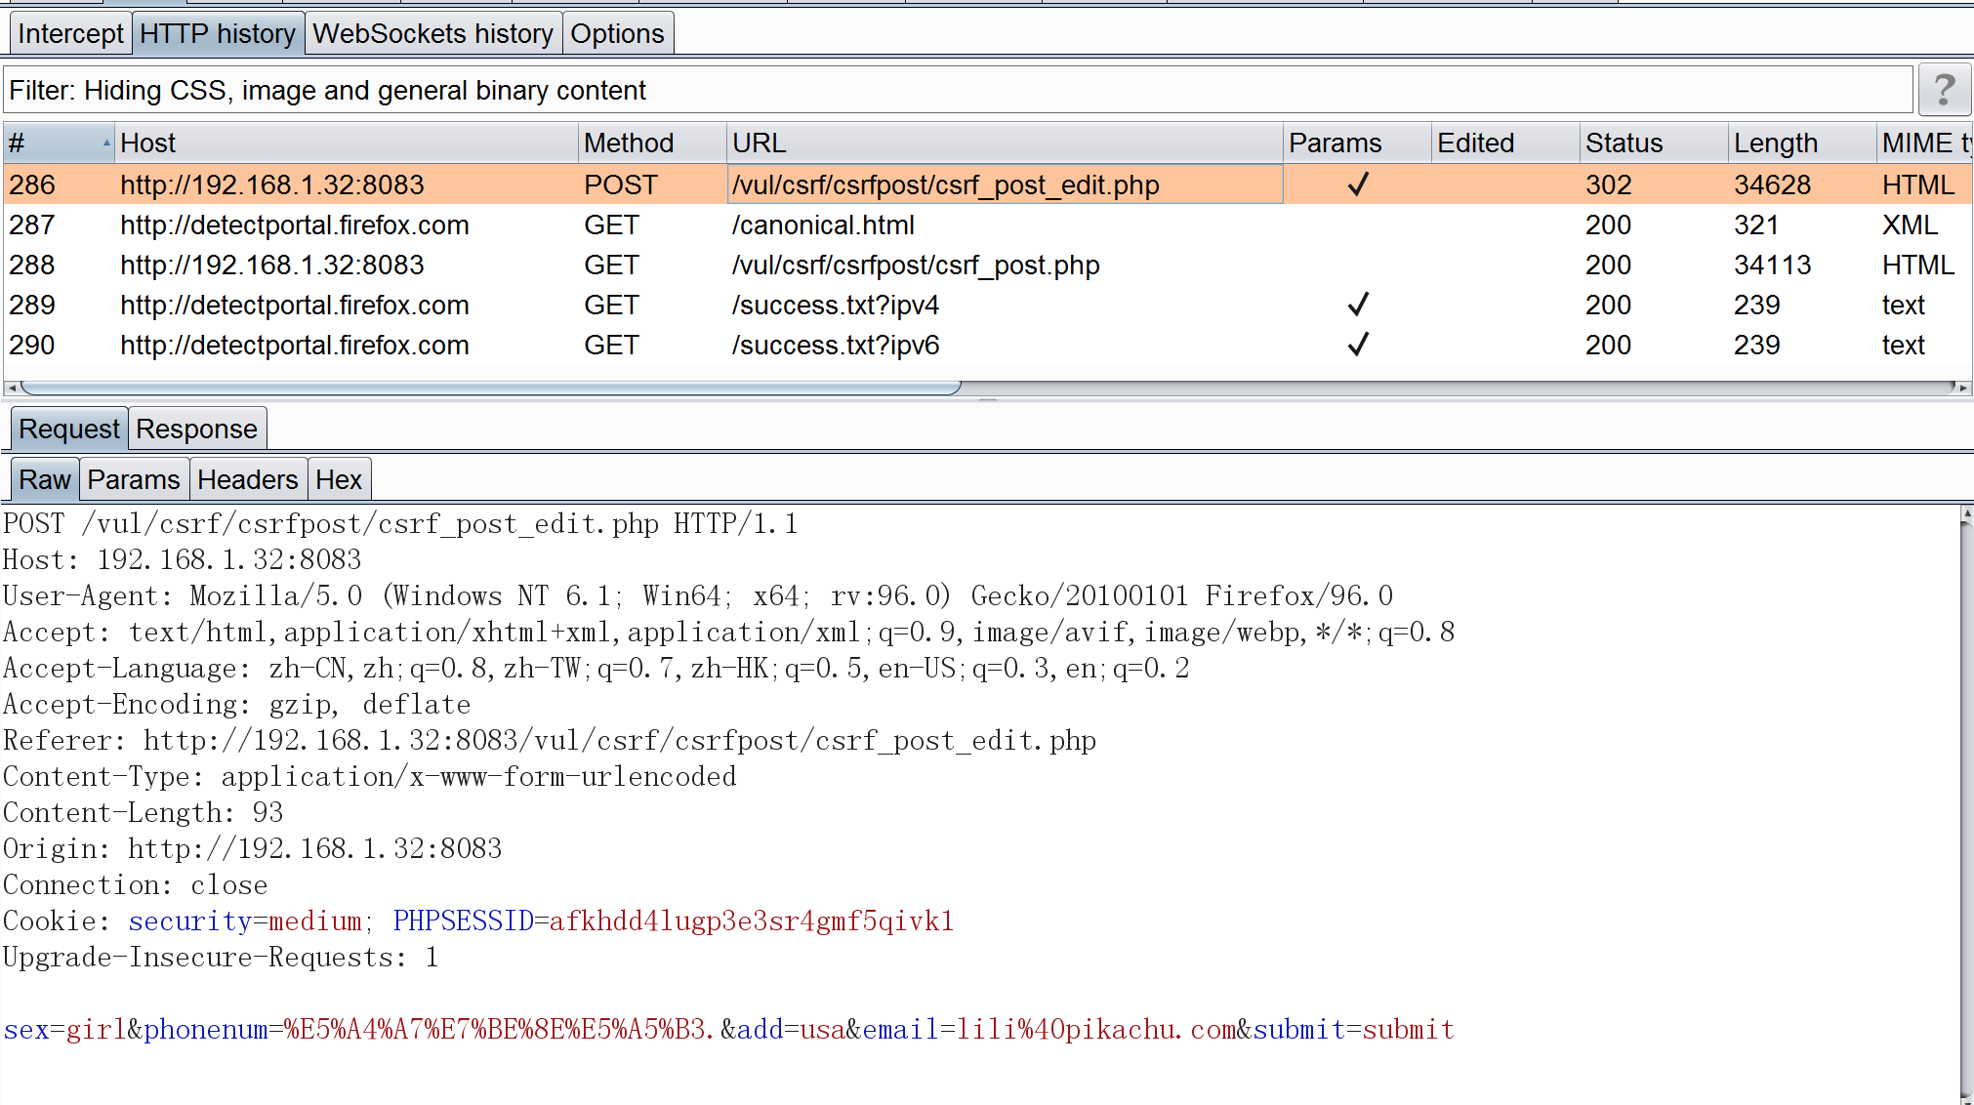Click the sort arrow on the # column
Image resolution: width=1974 pixels, height=1105 pixels.
pyautogui.click(x=104, y=143)
